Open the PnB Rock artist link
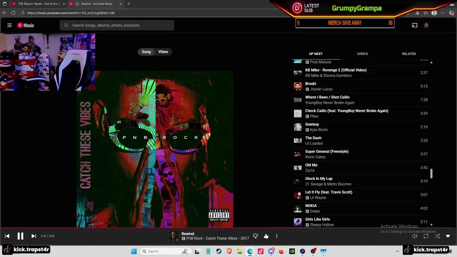 [x=194, y=238]
